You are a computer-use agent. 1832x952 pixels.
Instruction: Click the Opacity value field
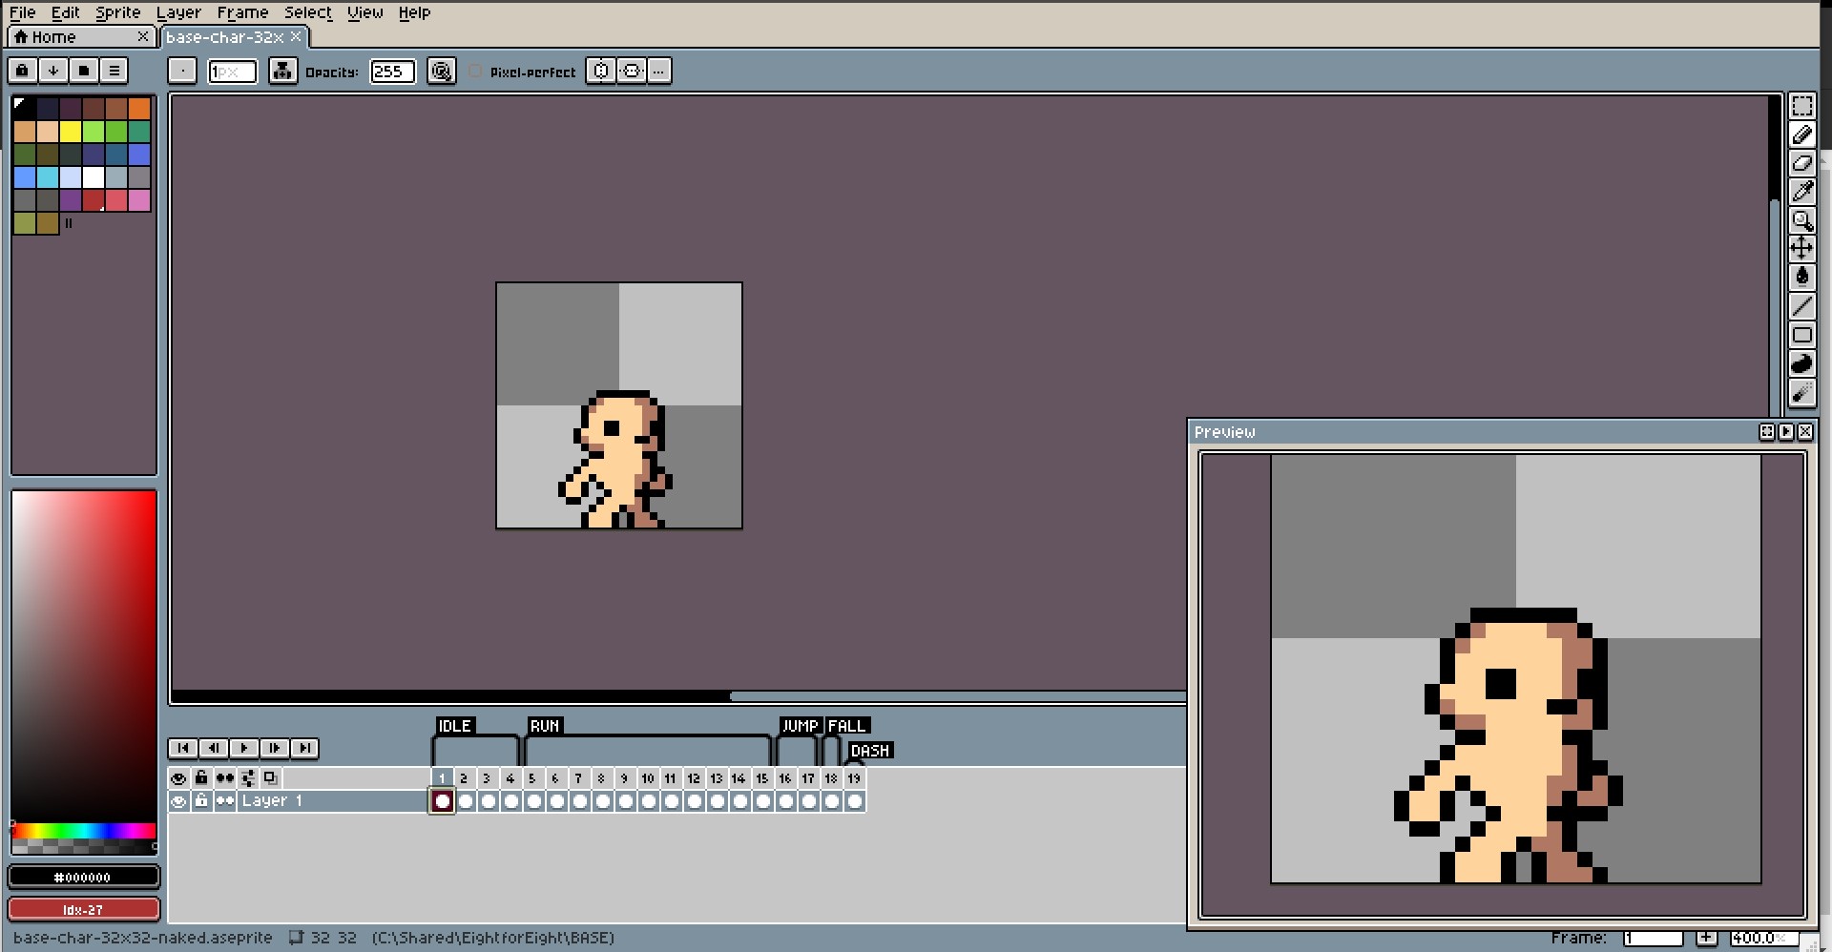pos(392,72)
